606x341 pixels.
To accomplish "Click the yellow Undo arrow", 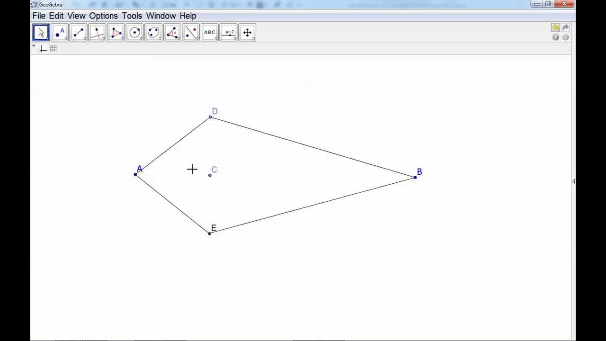I will point(555,28).
